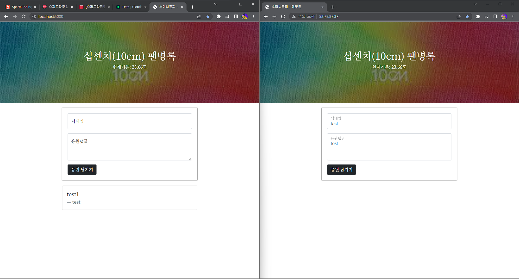Click the not-secure warning icon near 52.78.87.37
This screenshot has width=519, height=279.
click(294, 16)
